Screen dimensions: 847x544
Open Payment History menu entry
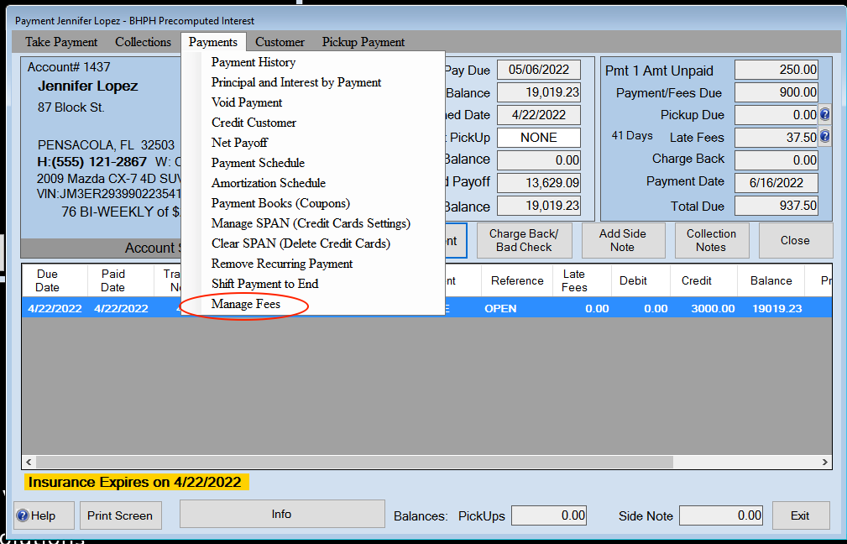pyautogui.click(x=253, y=62)
